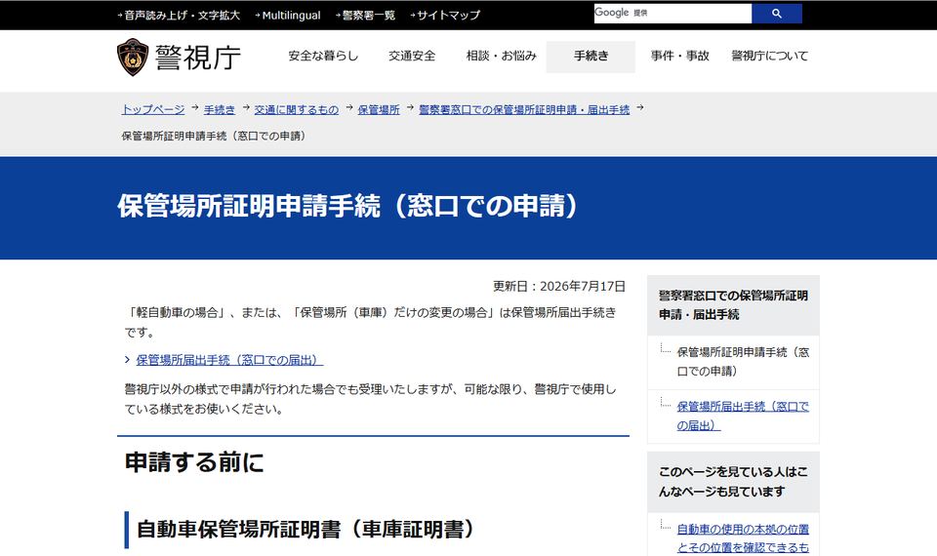Open the 安全な暮らし menu
Viewport: 937px width, 556px height.
pyautogui.click(x=323, y=57)
